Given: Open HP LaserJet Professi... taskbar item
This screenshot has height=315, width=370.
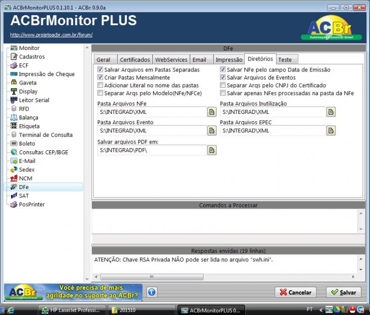Looking at the screenshot, I should click(x=71, y=310).
